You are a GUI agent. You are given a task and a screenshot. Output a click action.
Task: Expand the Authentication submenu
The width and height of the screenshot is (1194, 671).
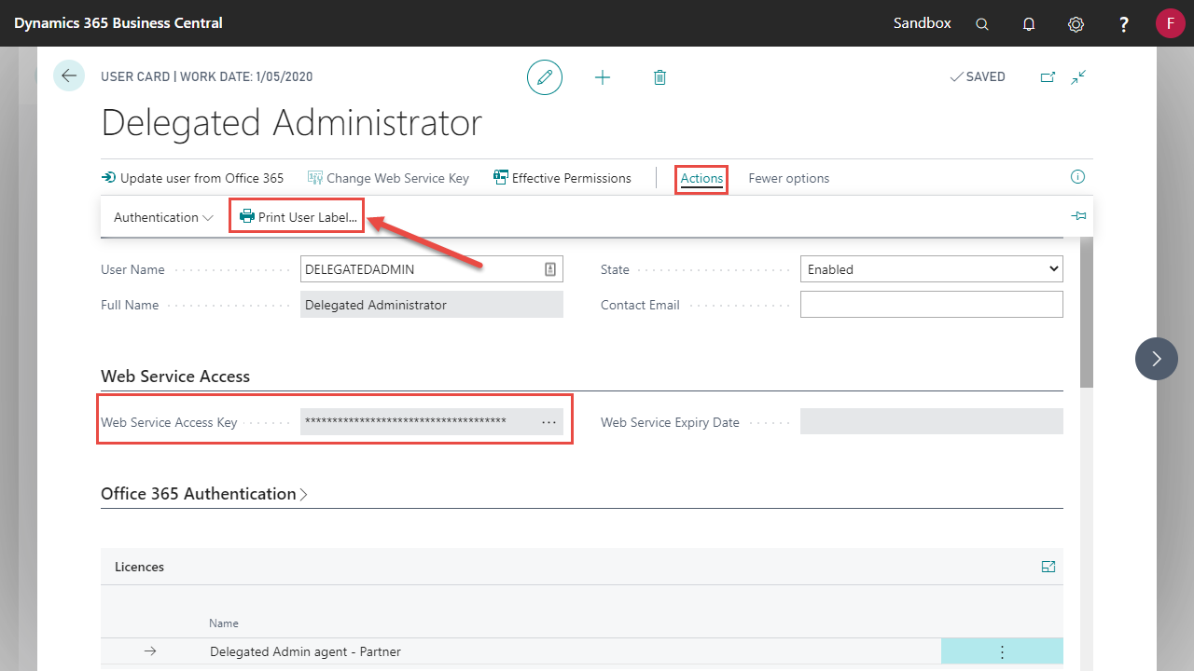coord(163,217)
